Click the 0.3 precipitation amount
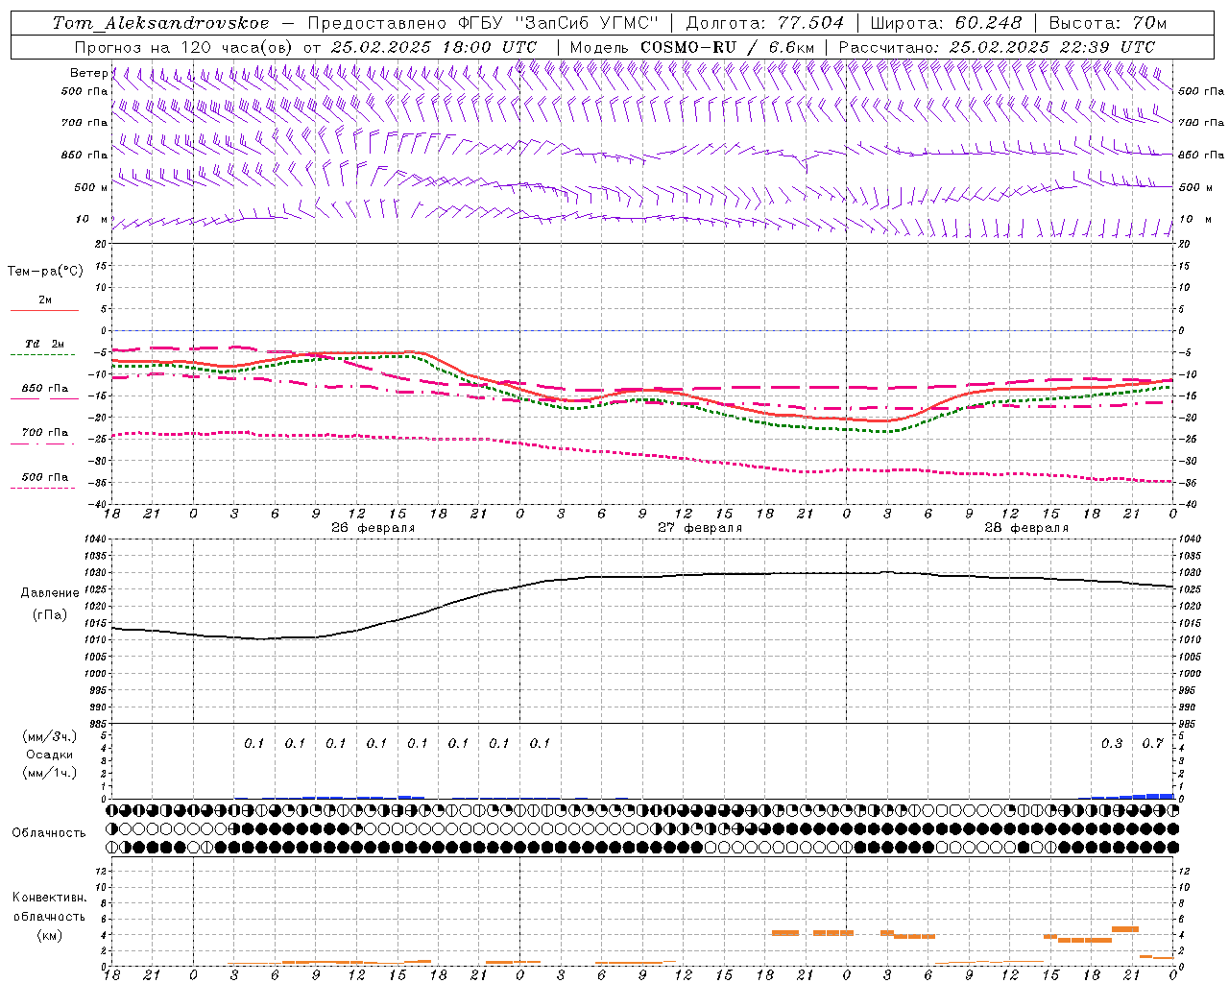Screen dimensions: 1229x983 pyautogui.click(x=1112, y=743)
